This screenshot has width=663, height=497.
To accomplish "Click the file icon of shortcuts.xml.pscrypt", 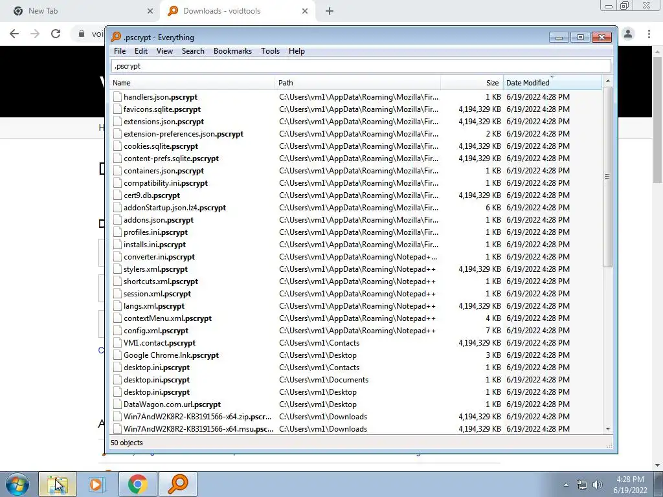I will [x=117, y=281].
